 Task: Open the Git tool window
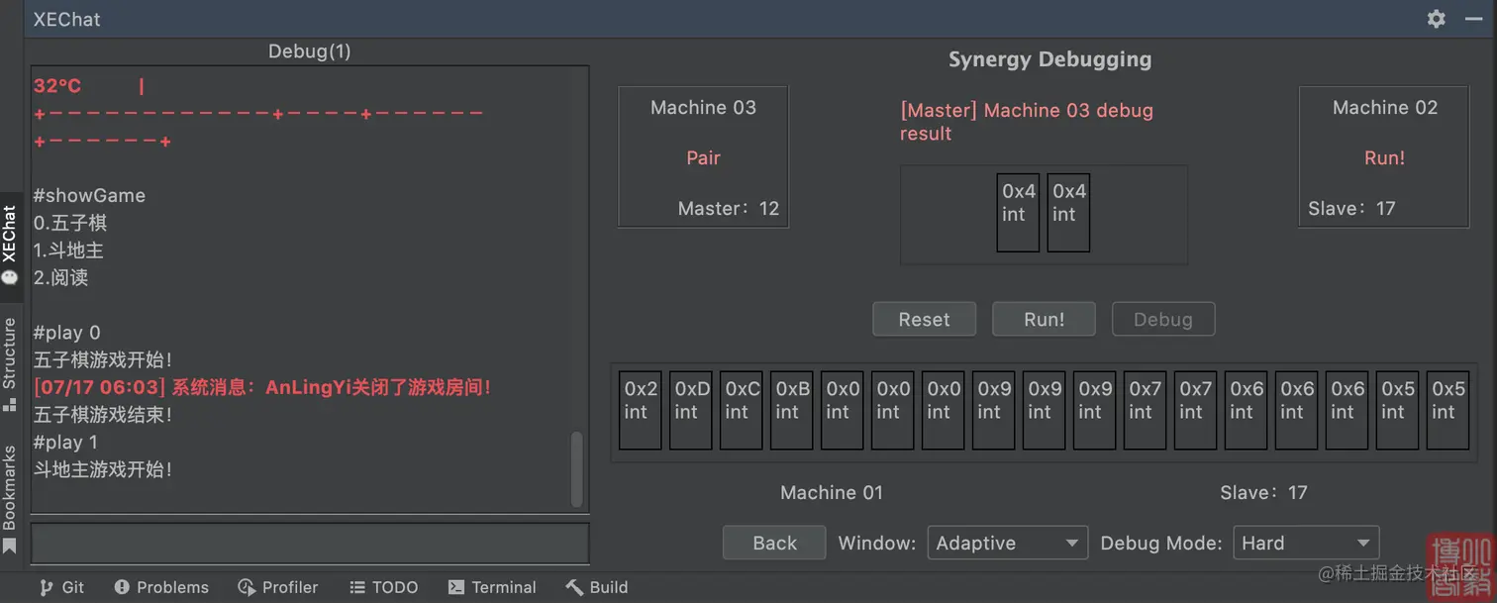tap(61, 587)
